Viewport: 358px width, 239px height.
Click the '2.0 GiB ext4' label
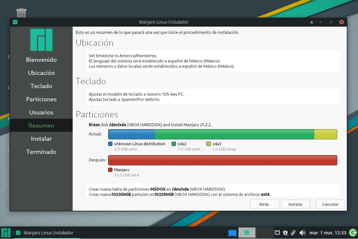(125, 149)
